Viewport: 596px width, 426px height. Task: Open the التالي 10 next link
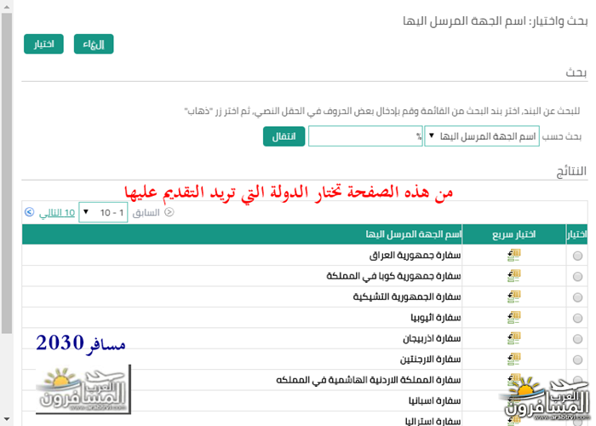pyautogui.click(x=57, y=213)
